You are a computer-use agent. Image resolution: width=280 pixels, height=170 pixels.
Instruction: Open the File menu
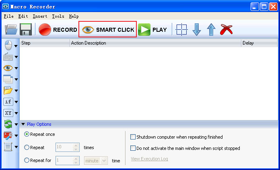click(8, 16)
